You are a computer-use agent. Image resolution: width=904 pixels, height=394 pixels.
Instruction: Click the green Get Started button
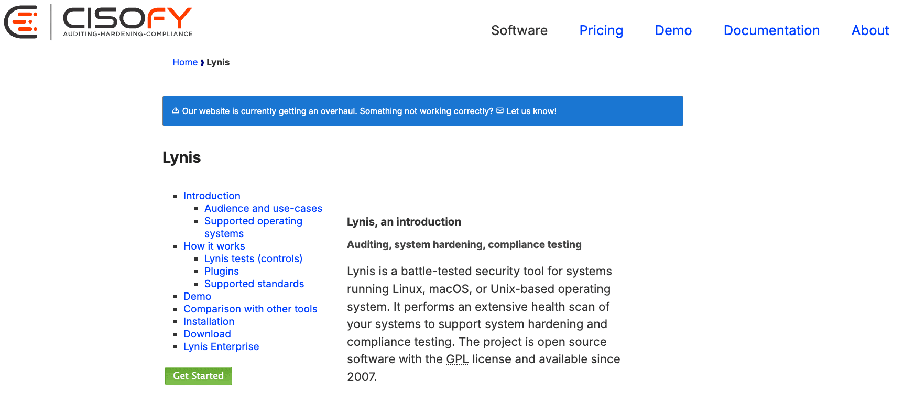(x=199, y=376)
